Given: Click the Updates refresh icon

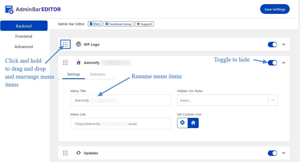Looking at the screenshot, I should tap(78, 153).
